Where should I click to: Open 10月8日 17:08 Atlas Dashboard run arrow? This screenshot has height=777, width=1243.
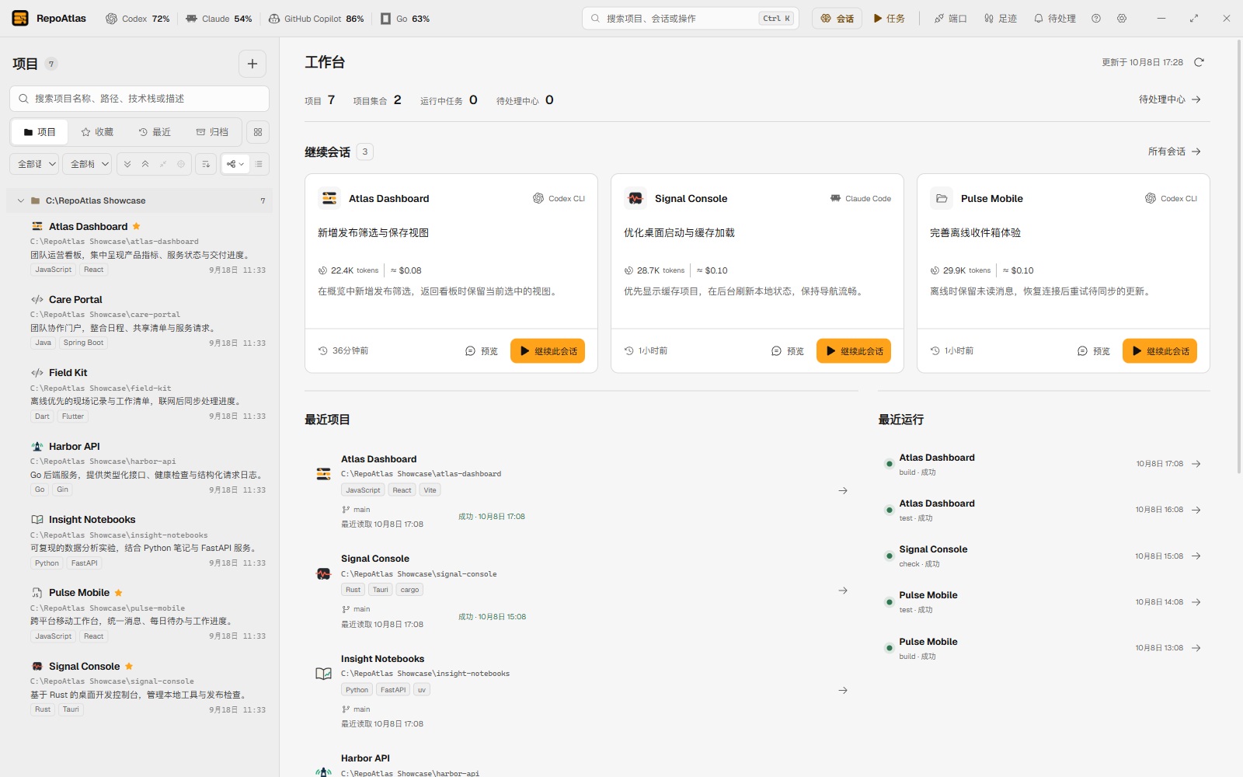[1196, 464]
